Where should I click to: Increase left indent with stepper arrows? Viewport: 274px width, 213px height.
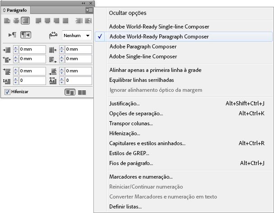coord(15,47)
